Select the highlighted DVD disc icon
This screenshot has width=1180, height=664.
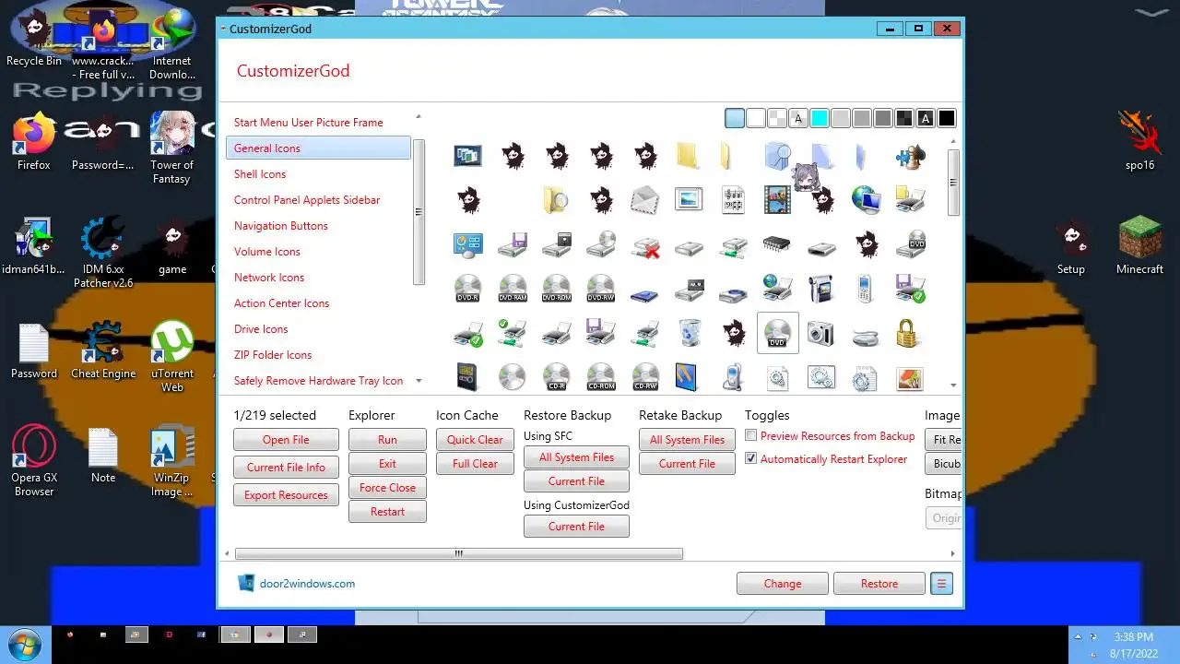[777, 333]
